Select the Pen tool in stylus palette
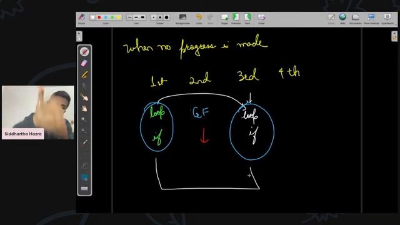The height and width of the screenshot is (225, 400). (x=84, y=51)
